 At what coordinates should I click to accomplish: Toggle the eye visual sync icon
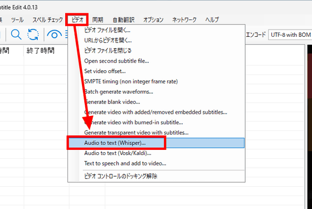pyautogui.click(x=55, y=35)
